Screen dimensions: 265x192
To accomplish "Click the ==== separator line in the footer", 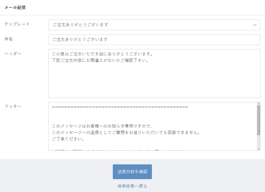I will tap(120, 107).
